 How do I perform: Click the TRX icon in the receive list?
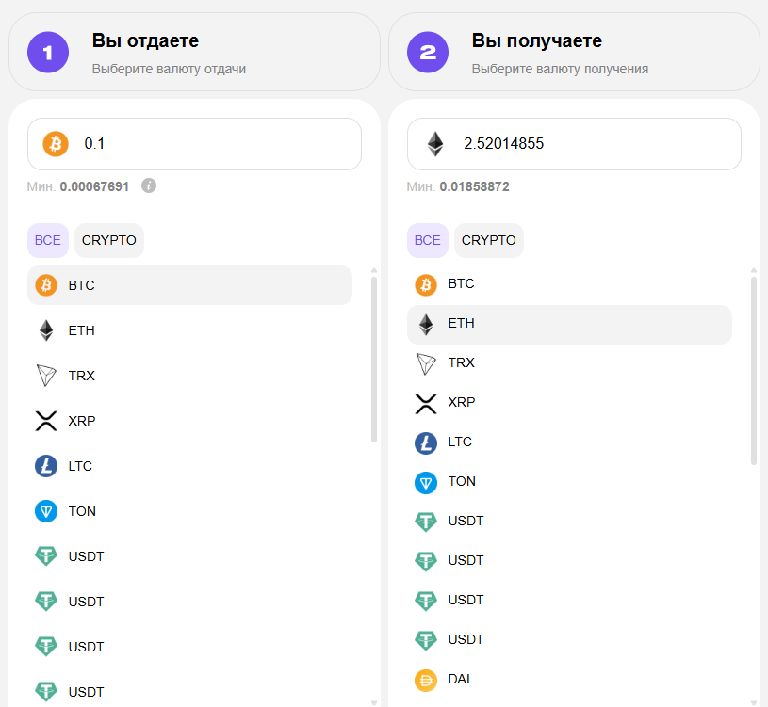(x=426, y=363)
